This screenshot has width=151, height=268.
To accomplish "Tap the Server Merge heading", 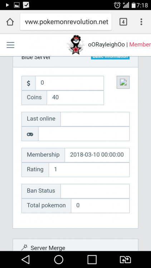I will (x=48, y=248).
